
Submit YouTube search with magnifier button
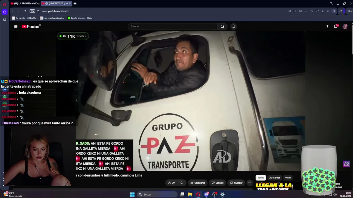222,26
